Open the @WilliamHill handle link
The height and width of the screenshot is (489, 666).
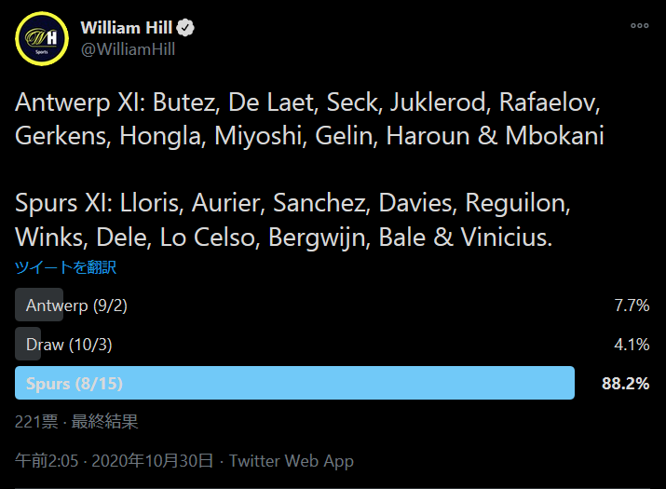(128, 49)
